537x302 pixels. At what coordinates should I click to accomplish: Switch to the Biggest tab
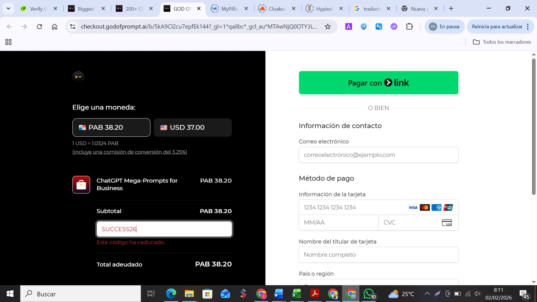pyautogui.click(x=86, y=9)
